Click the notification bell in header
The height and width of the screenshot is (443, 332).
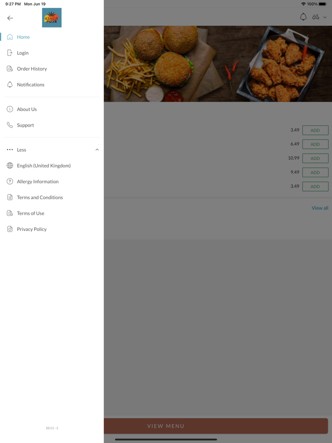(x=303, y=17)
